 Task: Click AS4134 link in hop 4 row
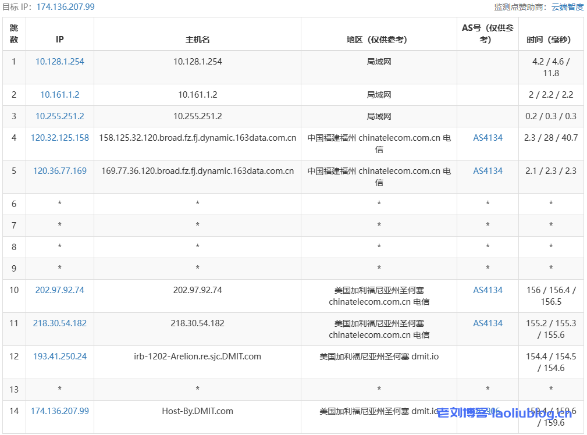tap(488, 138)
